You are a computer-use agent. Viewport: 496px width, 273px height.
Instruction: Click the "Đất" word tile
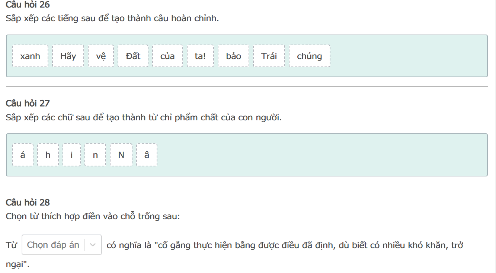(x=133, y=56)
